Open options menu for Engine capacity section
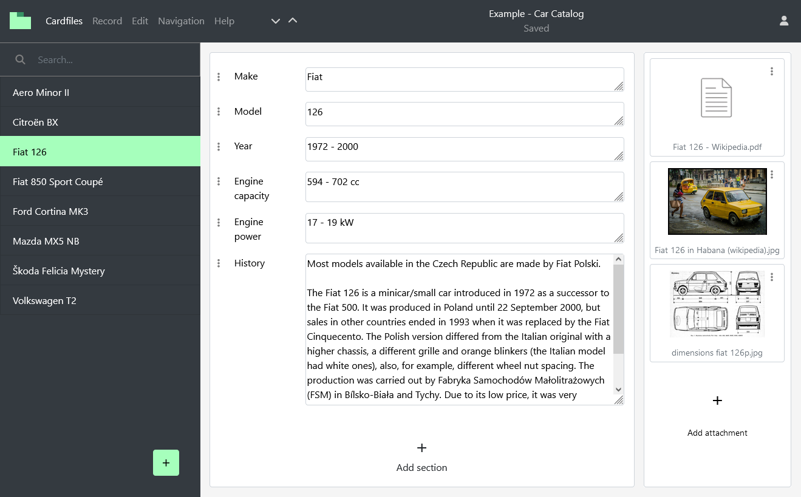This screenshot has height=497, width=801. point(219,181)
